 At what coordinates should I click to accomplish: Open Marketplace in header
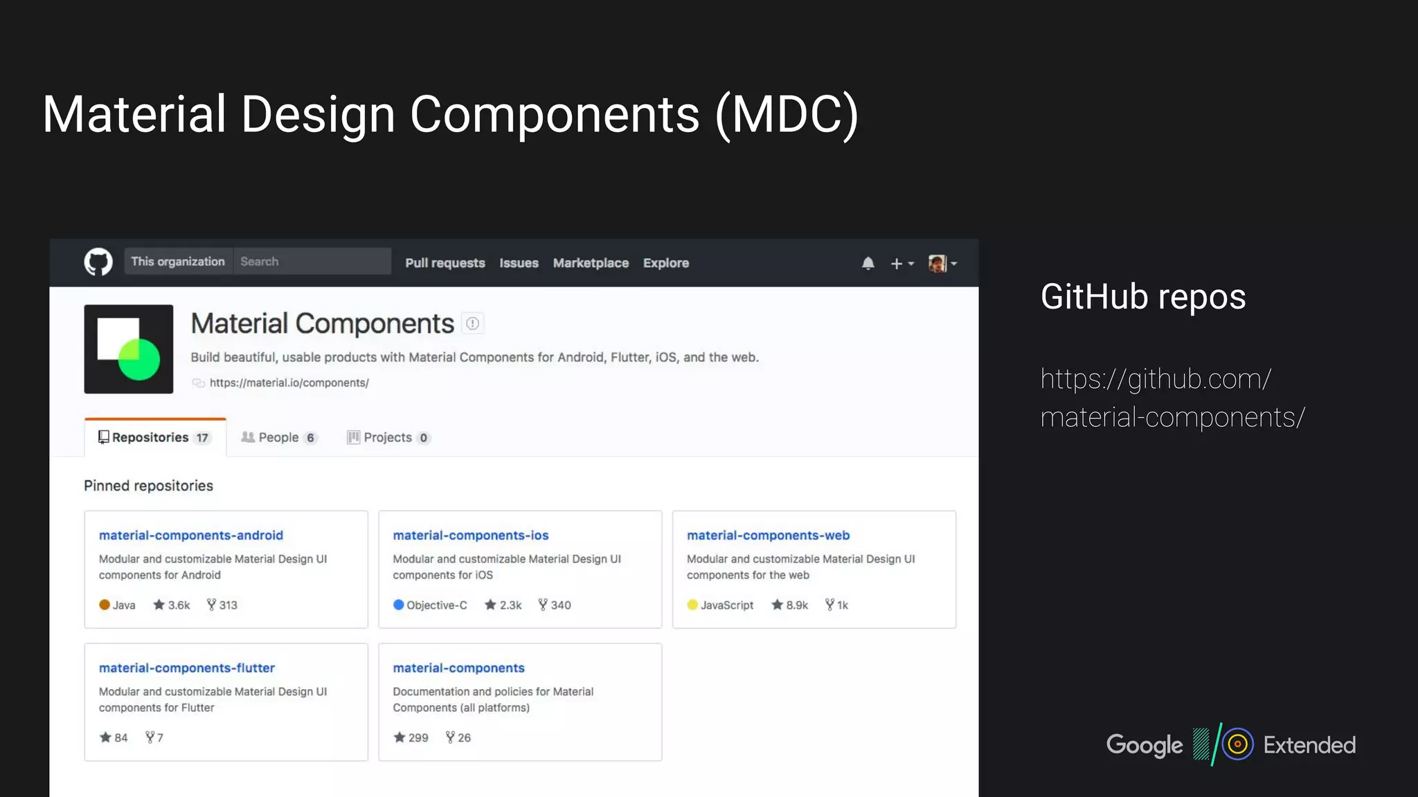591,263
